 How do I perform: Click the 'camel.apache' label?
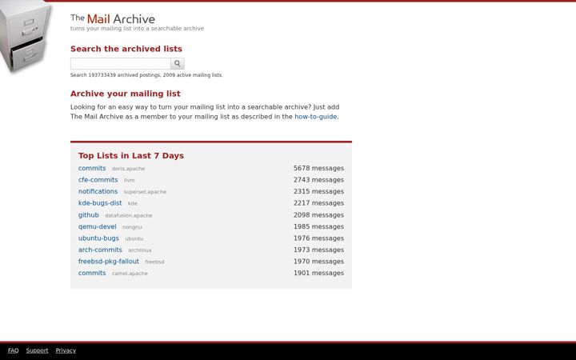click(x=130, y=274)
